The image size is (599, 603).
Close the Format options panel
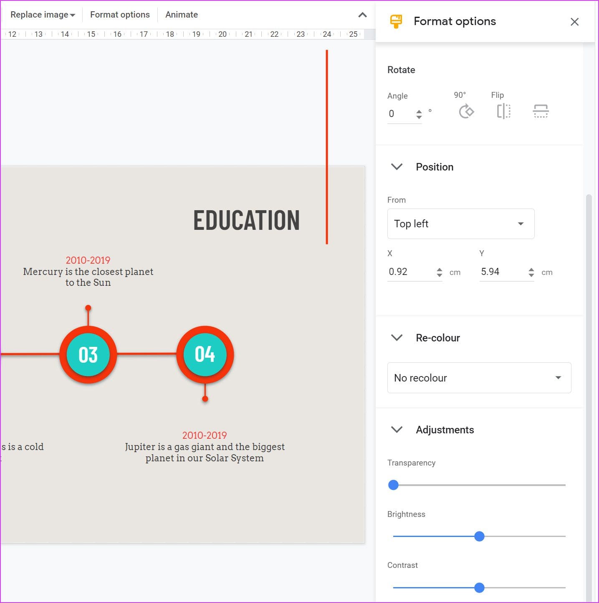pos(574,22)
